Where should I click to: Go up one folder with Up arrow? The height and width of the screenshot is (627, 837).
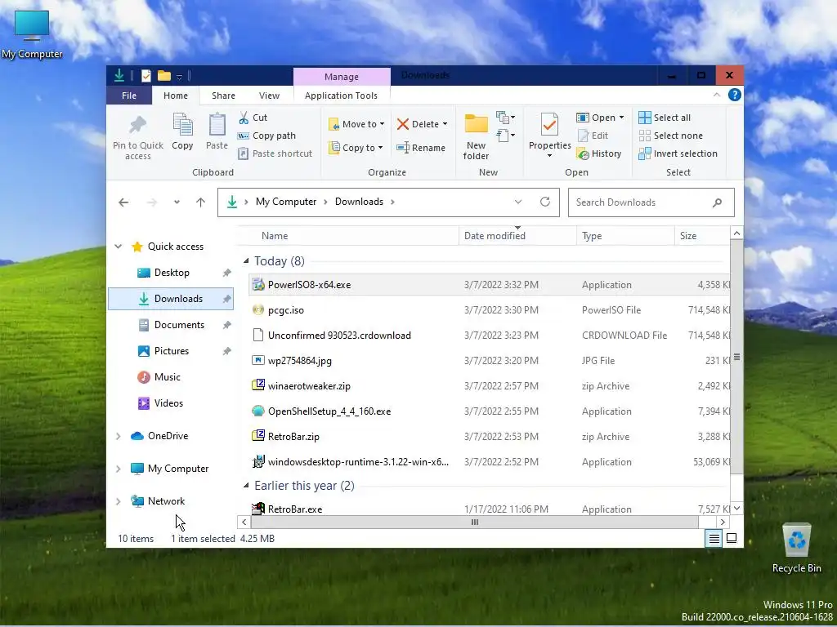(200, 202)
